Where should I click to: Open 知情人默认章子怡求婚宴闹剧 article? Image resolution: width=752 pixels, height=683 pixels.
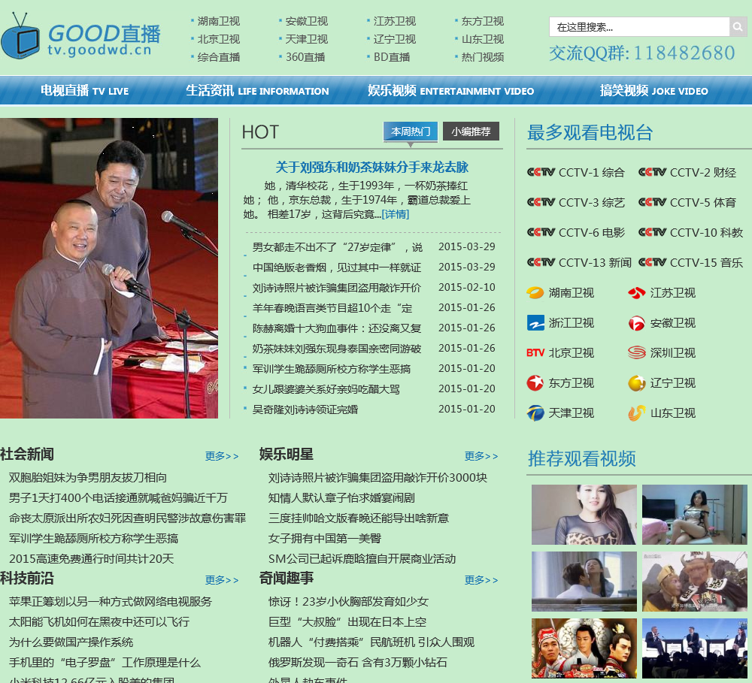coord(341,498)
